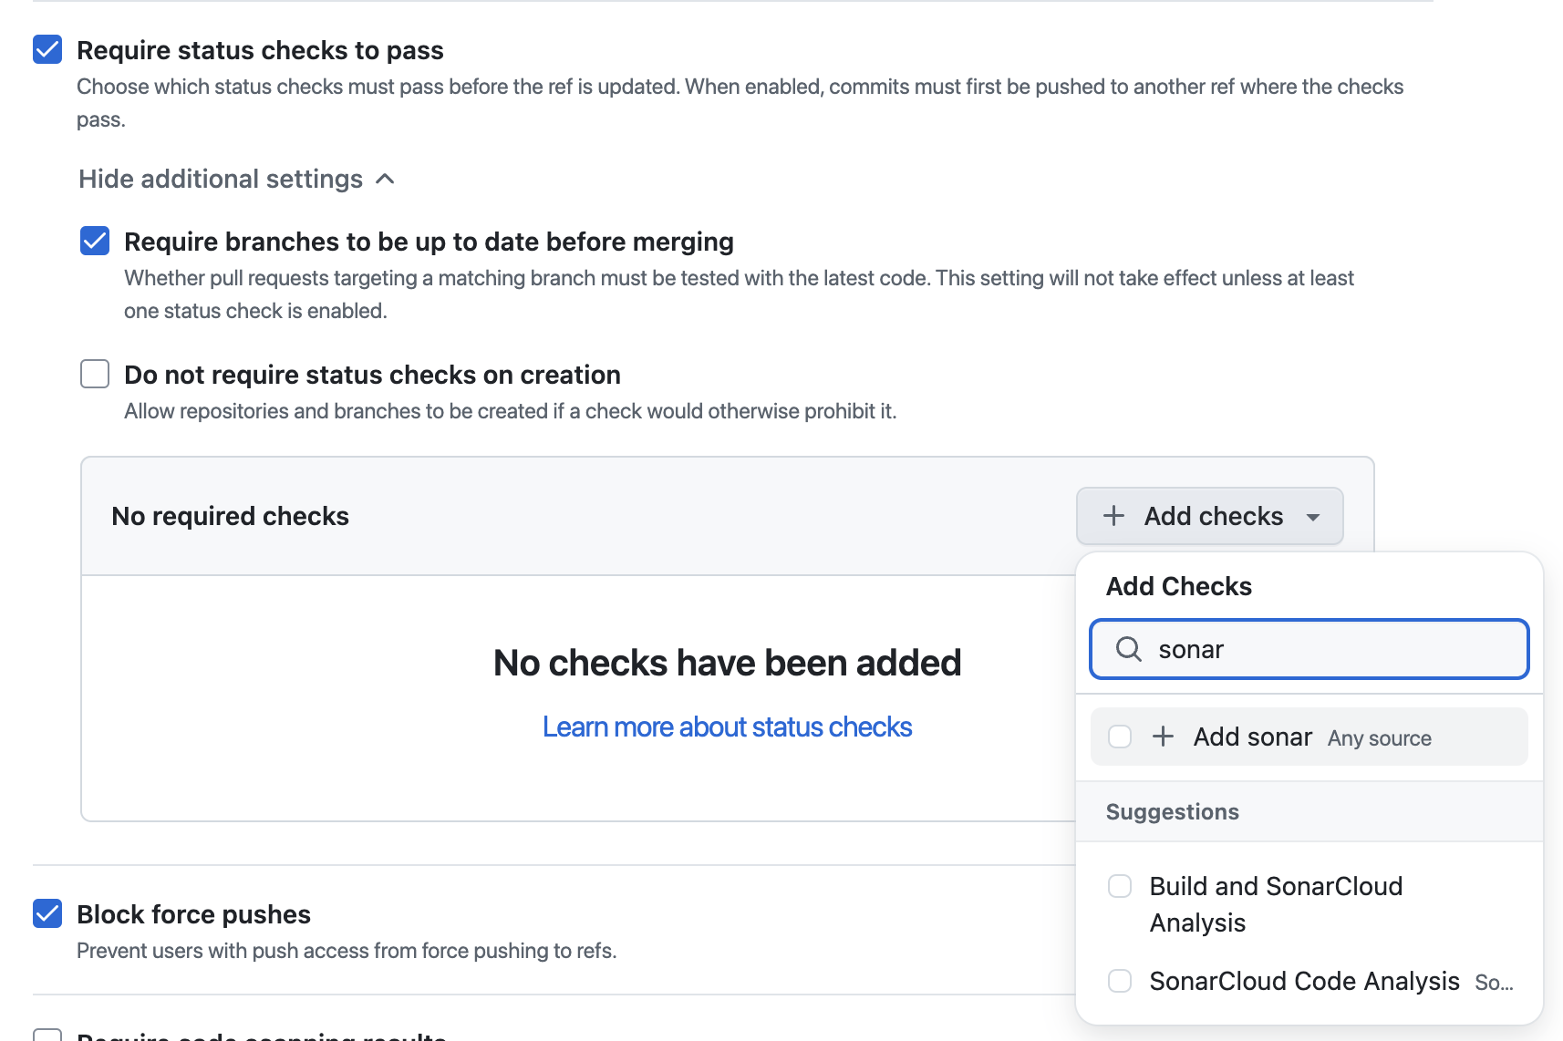Uncheck Require branches to be up to date
1563x1041 pixels.
95,241
